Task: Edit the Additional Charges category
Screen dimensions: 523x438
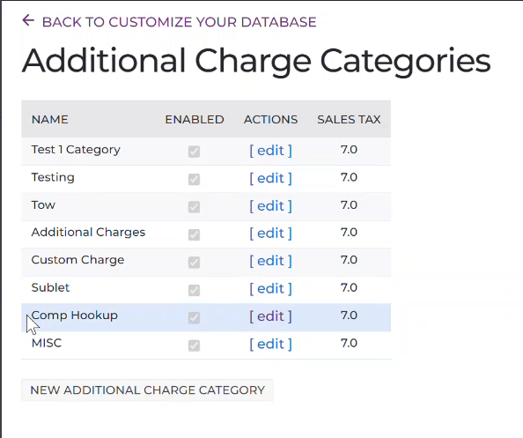Action: [270, 234]
